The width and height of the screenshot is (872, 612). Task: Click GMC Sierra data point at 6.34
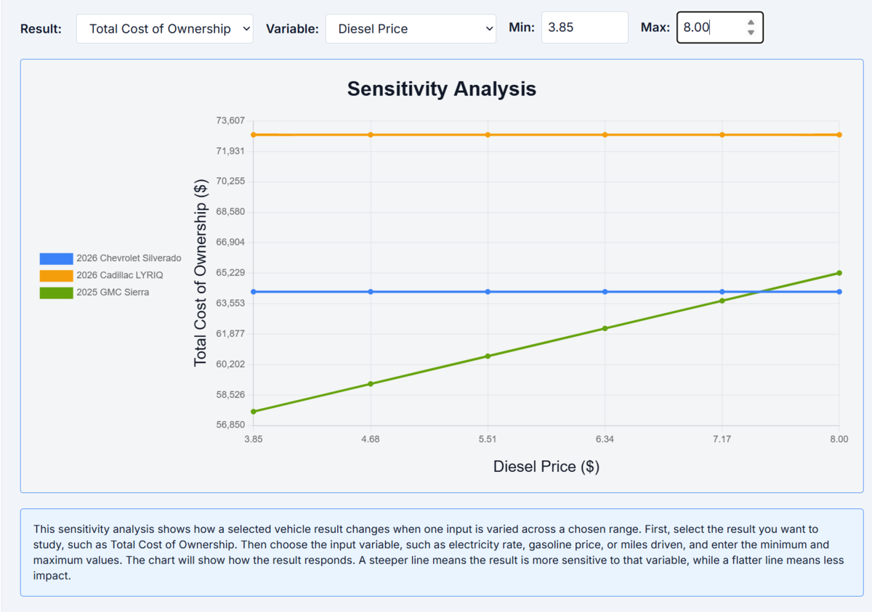tap(605, 329)
